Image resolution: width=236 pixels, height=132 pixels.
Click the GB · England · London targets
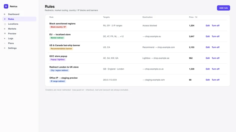coord(114,69)
